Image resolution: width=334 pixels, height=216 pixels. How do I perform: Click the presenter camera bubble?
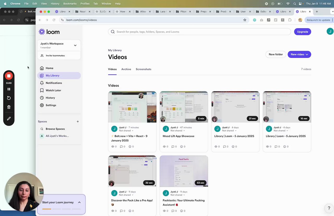pyautogui.click(x=24, y=192)
